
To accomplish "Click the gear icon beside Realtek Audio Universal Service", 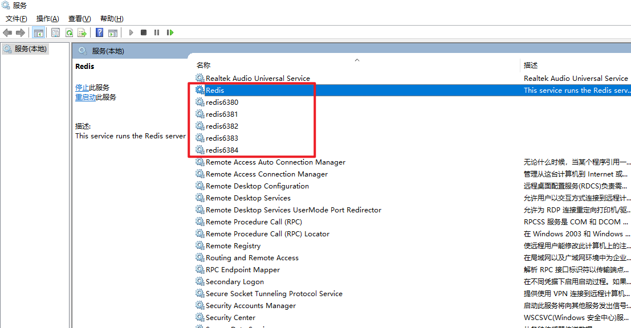I will [200, 78].
